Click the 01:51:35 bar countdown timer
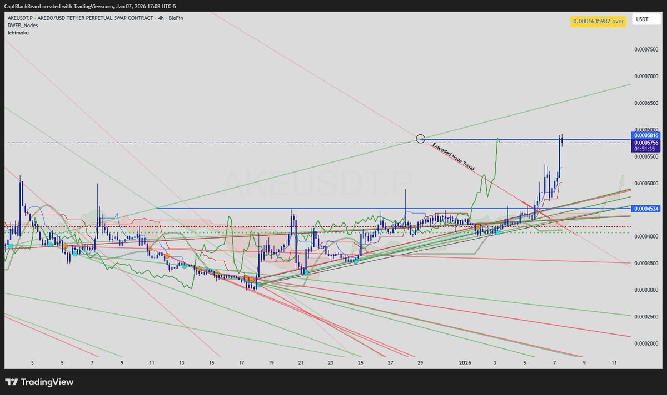 click(645, 149)
